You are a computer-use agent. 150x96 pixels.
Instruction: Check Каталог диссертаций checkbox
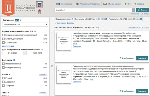[3, 39]
